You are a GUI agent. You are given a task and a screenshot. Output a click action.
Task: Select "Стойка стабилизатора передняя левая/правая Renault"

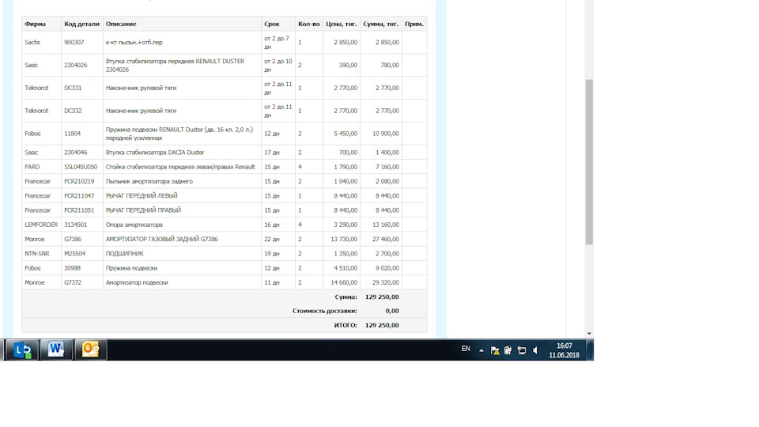point(180,167)
